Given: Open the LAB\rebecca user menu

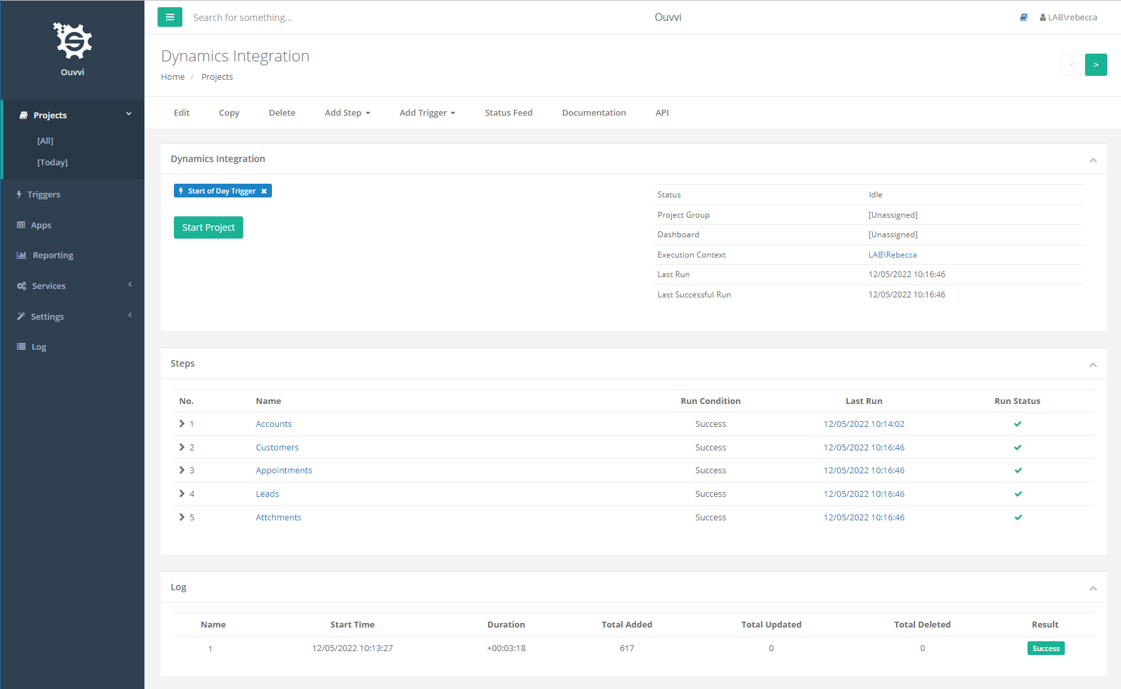Looking at the screenshot, I should tap(1068, 18).
